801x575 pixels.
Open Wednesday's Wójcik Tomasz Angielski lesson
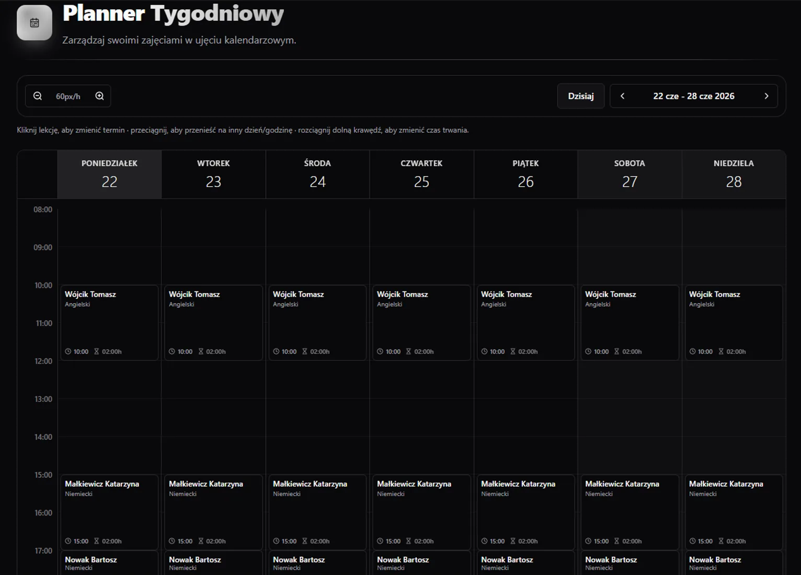click(317, 323)
